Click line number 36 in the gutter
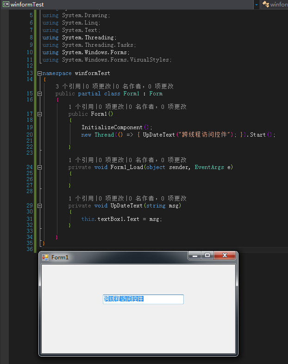 click(30, 249)
